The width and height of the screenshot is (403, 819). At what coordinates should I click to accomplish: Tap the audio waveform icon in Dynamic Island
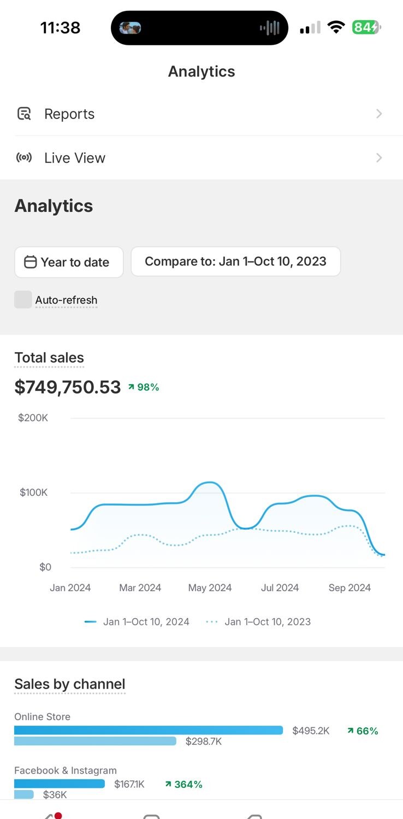coord(270,28)
